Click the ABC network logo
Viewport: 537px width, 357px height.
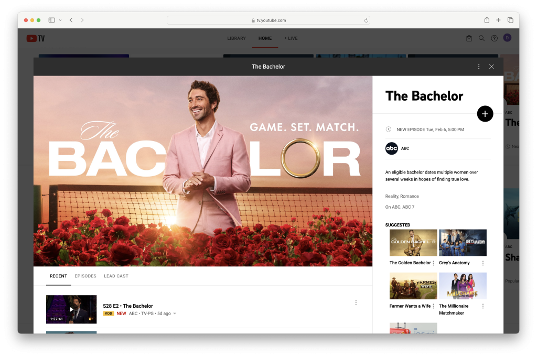pyautogui.click(x=391, y=148)
